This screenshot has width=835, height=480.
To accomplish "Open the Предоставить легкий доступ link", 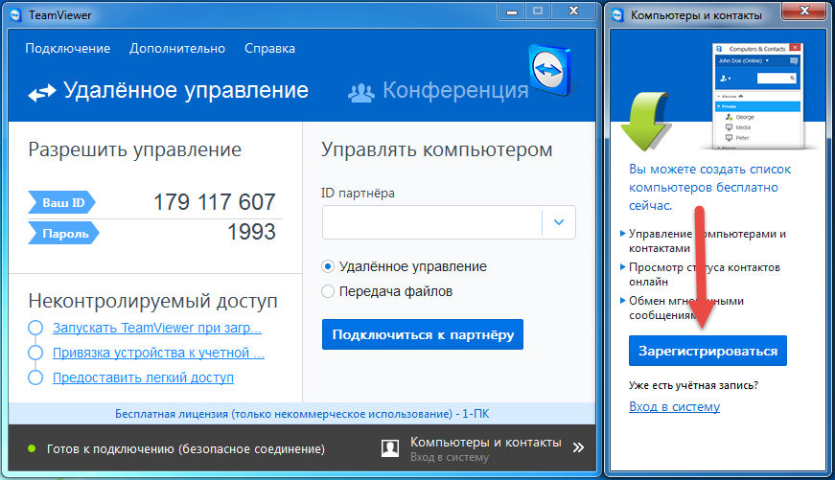I will click(143, 377).
